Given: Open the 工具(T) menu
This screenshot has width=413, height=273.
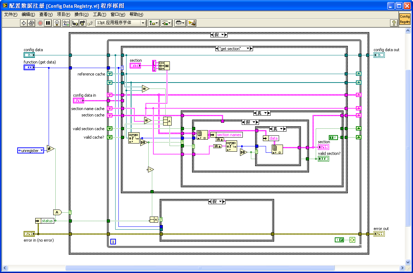Looking at the screenshot, I should tap(99, 14).
